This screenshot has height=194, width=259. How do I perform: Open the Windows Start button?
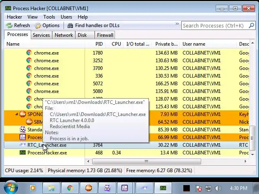pyautogui.click(x=11, y=188)
